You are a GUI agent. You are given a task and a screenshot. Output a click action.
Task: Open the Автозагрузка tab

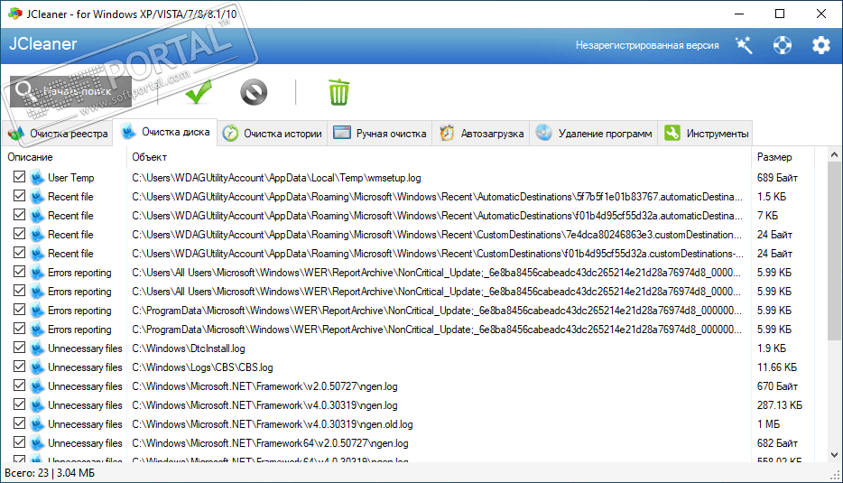click(482, 134)
